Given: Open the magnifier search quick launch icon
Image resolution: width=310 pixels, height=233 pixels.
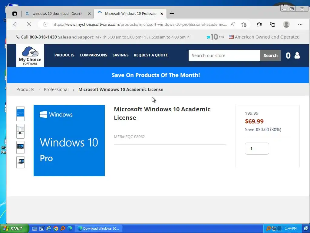Looking at the screenshot, I should tap(63, 228).
